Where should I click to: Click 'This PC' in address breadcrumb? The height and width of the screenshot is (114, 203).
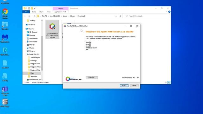pos(44,16)
